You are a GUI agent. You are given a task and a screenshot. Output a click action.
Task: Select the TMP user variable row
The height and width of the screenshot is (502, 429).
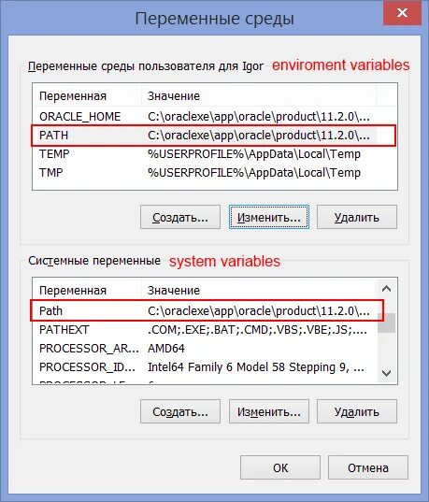point(205,173)
